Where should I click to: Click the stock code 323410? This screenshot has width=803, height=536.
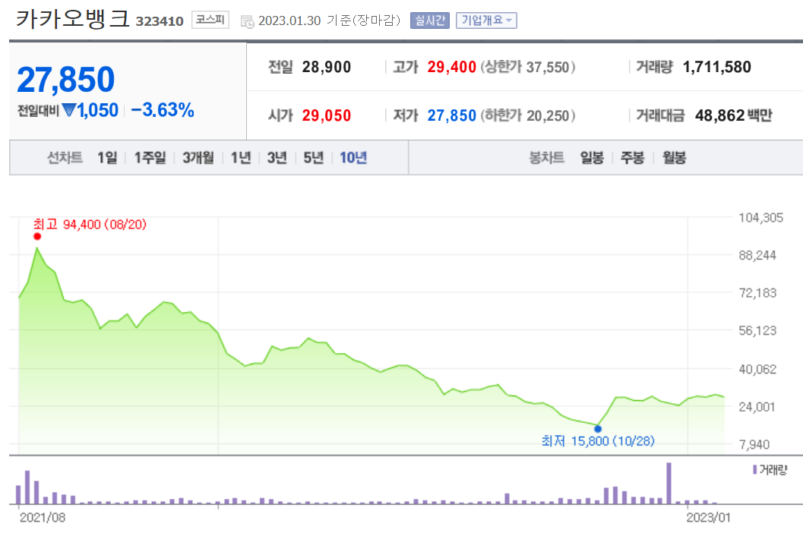(x=160, y=21)
